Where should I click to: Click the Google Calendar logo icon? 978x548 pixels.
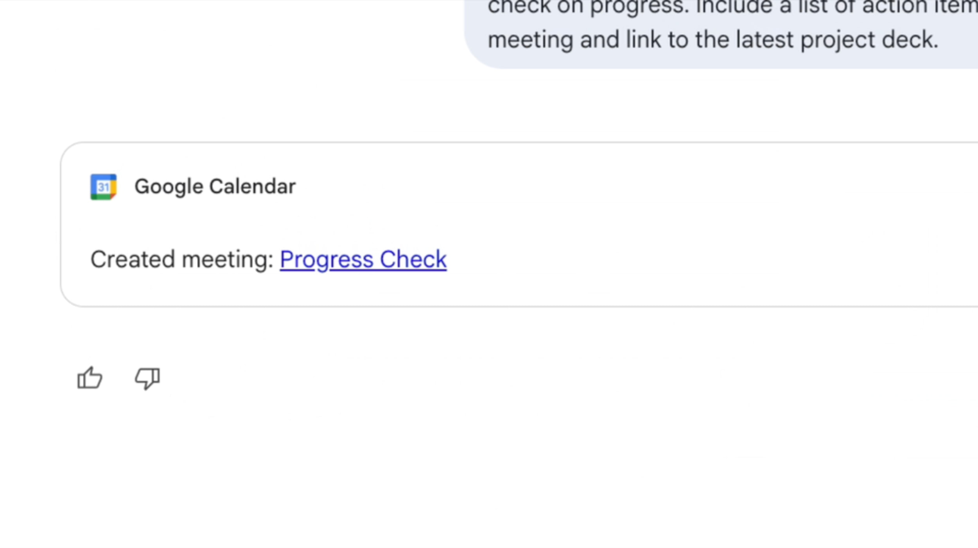[103, 187]
